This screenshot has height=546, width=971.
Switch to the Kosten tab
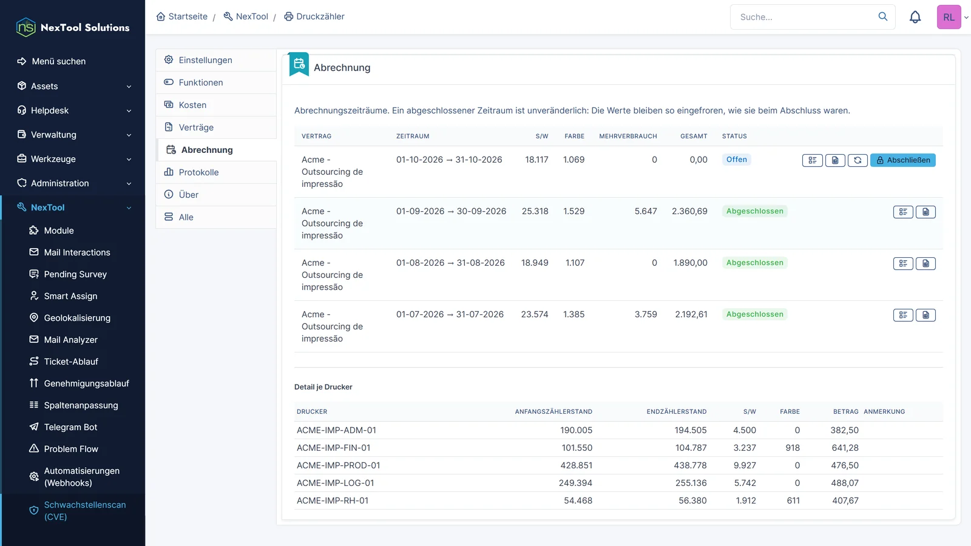[x=216, y=105]
